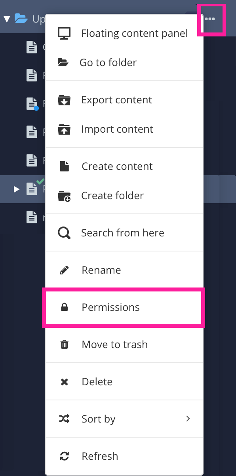Collapse the Up folder disclosure triangle
The width and height of the screenshot is (236, 476).
6,18
